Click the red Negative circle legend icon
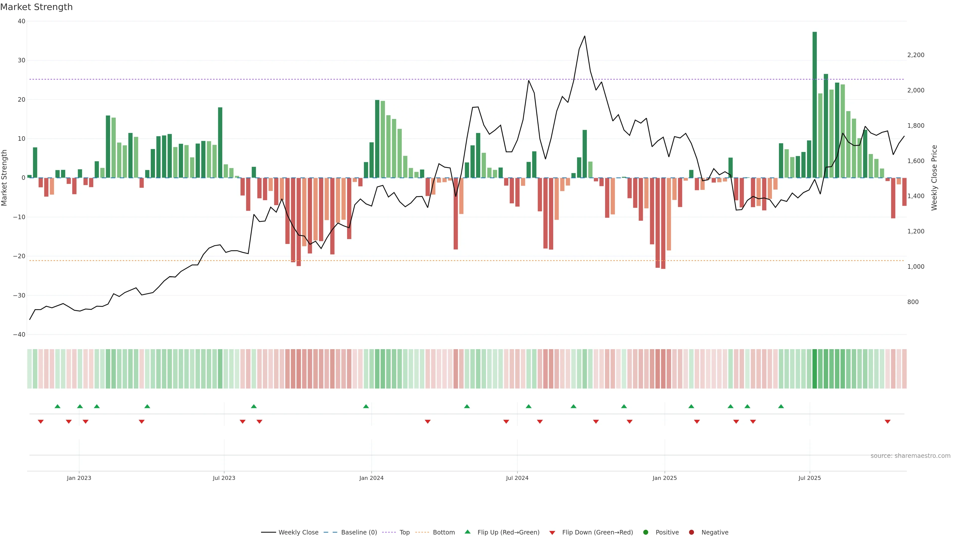This screenshot has height=541, width=963. pyautogui.click(x=691, y=532)
